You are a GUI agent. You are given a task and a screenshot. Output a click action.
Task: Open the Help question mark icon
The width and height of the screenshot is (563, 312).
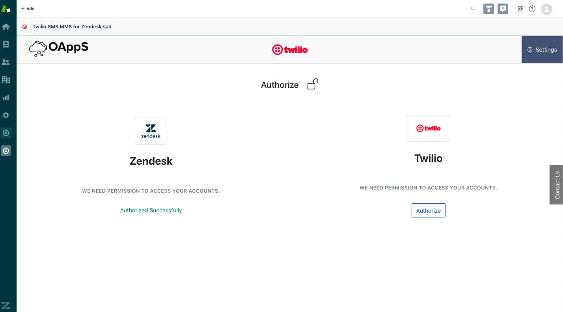[x=532, y=9]
